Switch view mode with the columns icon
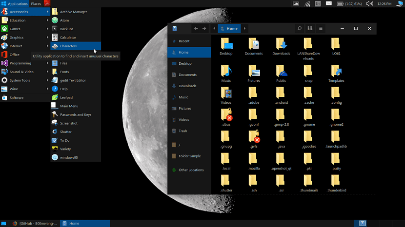 tap(310, 29)
